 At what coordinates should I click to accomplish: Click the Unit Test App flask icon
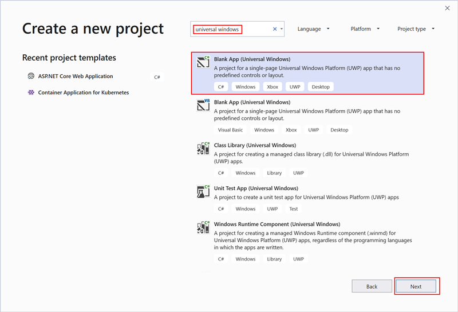[x=203, y=192]
